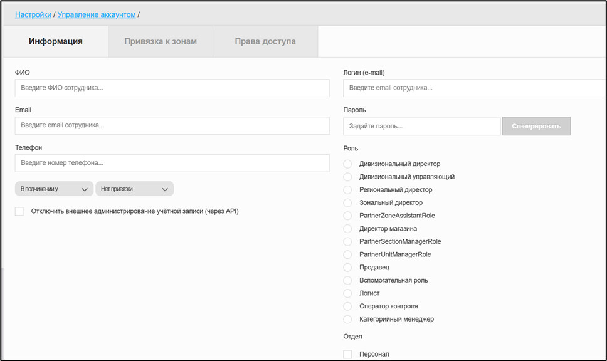Select the Дивизиональный директор role radio button

point(348,164)
